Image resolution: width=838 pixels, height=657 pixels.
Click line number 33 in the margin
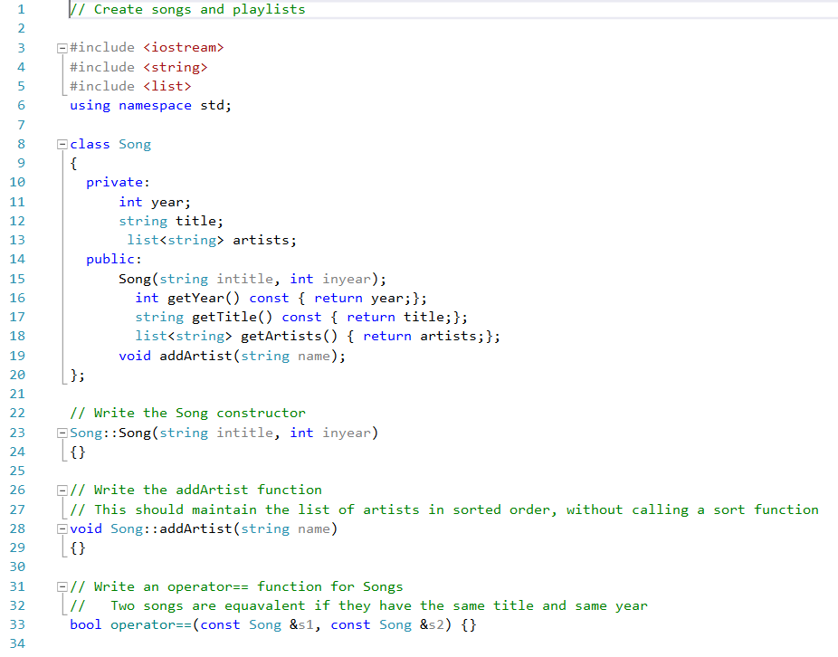point(17,624)
